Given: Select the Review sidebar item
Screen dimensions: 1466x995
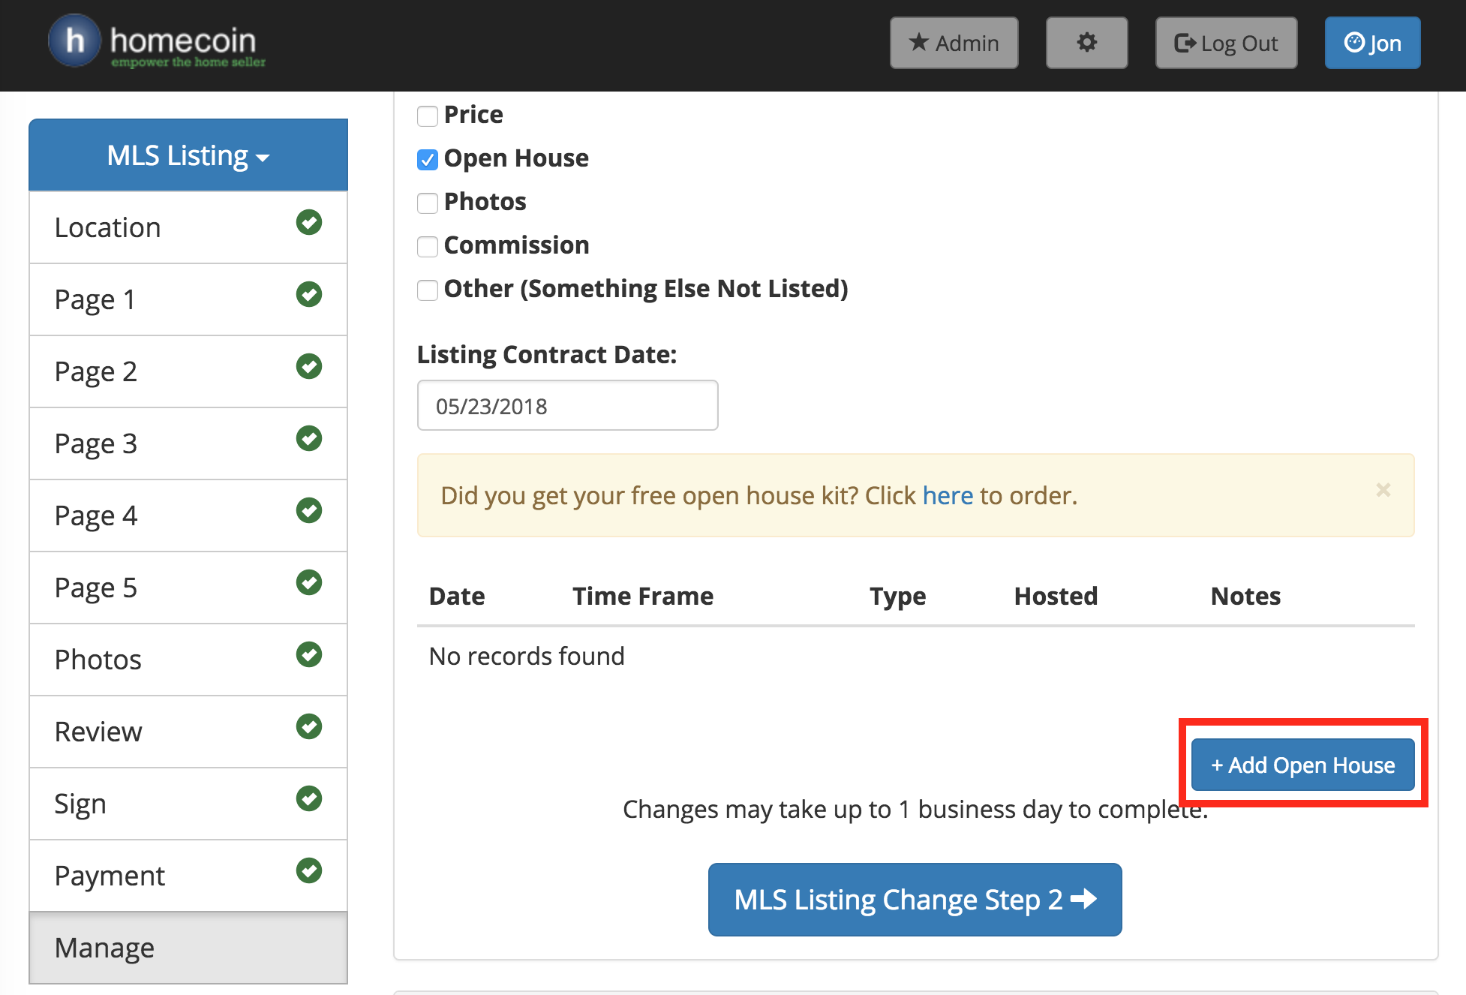Looking at the screenshot, I should pyautogui.click(x=188, y=732).
